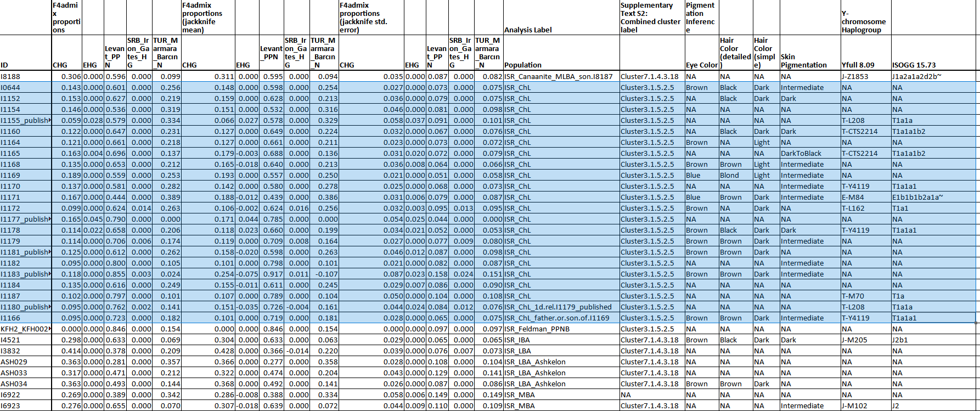980x411 pixels.
Task: Select the ID cell I8188
Action: tap(26, 76)
